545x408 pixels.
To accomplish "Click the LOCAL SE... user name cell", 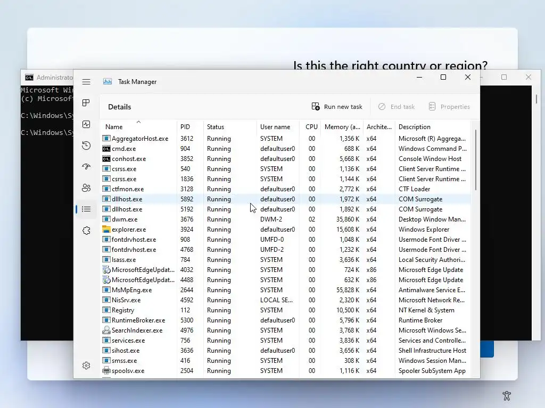I will pyautogui.click(x=276, y=300).
